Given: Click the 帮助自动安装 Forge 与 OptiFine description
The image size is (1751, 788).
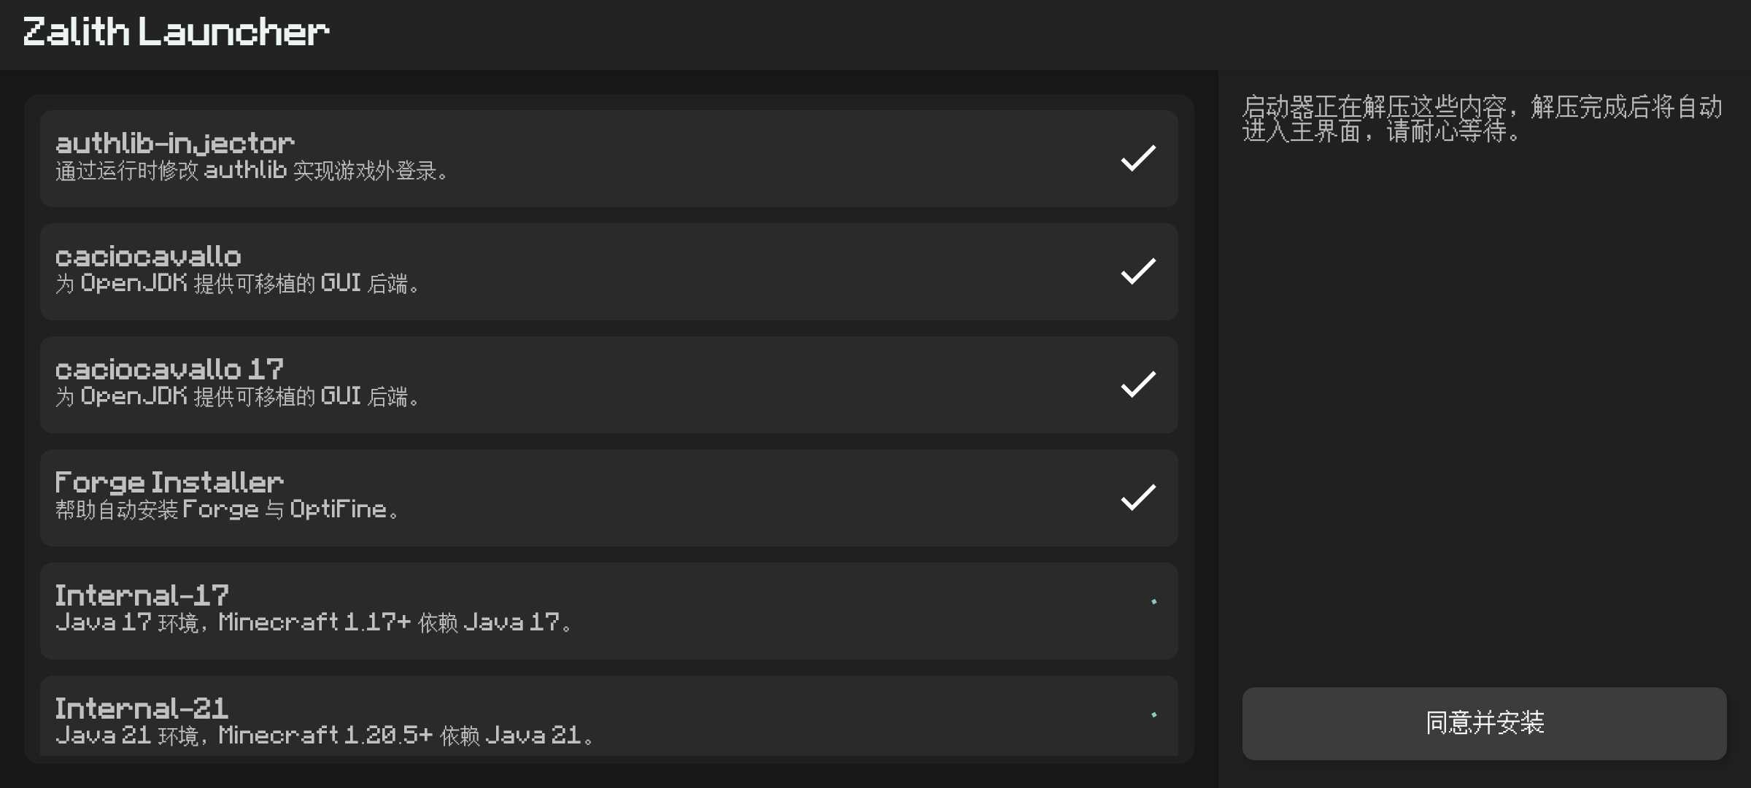Looking at the screenshot, I should pyautogui.click(x=228, y=509).
